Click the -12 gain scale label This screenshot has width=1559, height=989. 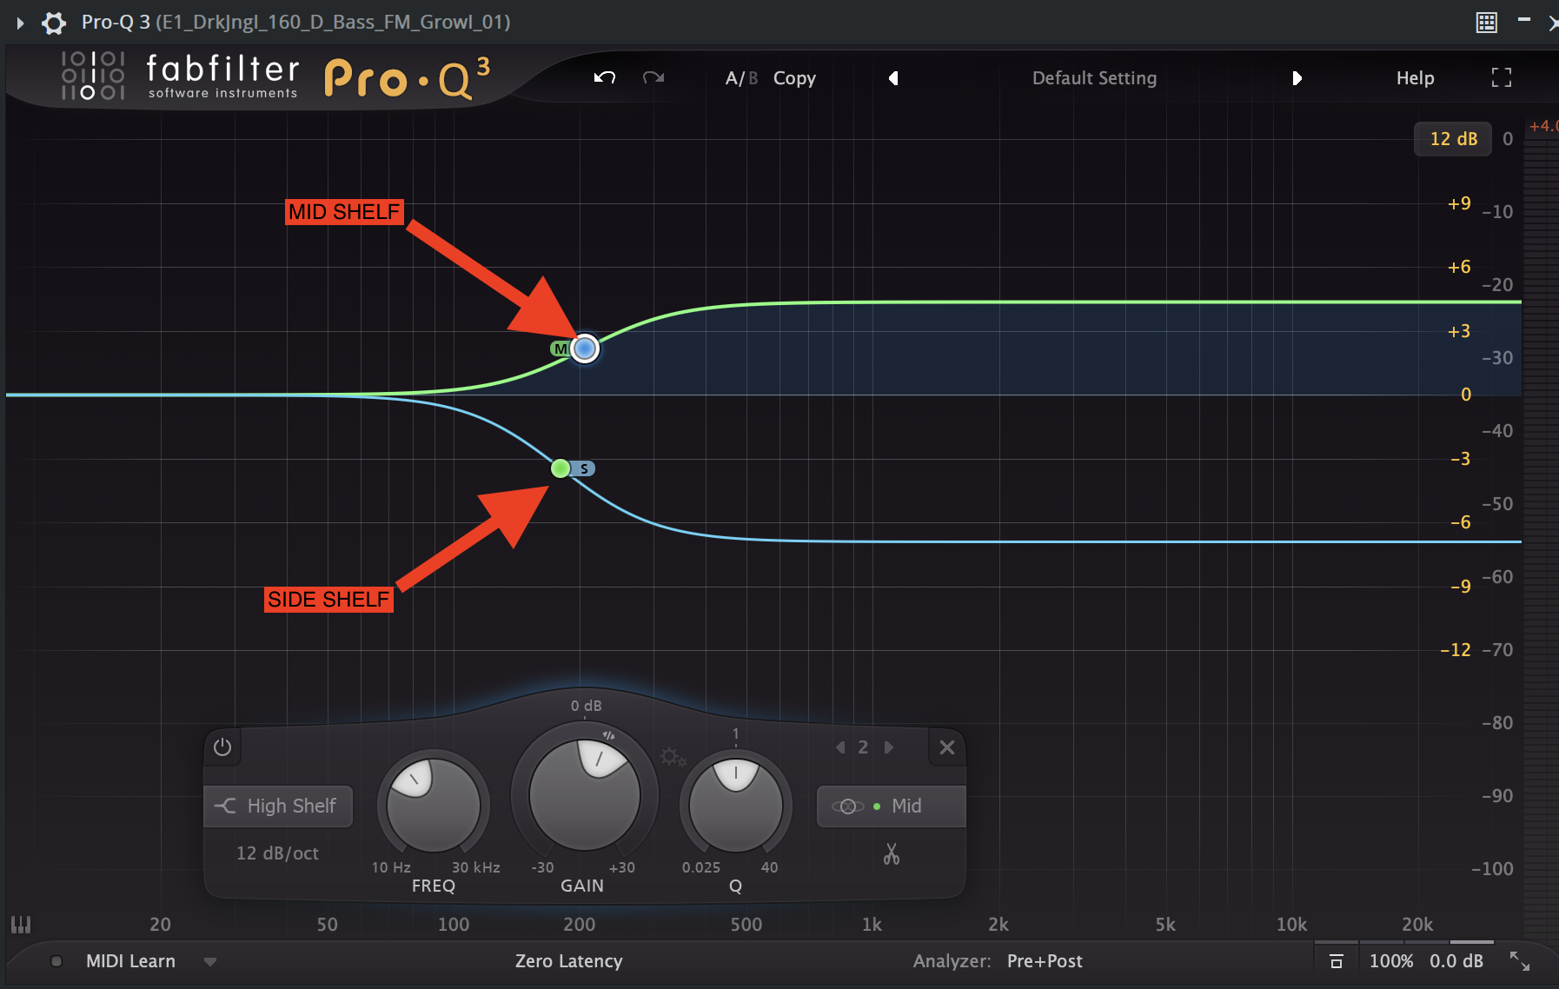click(x=1456, y=650)
